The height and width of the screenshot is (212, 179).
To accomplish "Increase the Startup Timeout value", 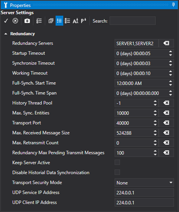I will click(x=170, y=52).
